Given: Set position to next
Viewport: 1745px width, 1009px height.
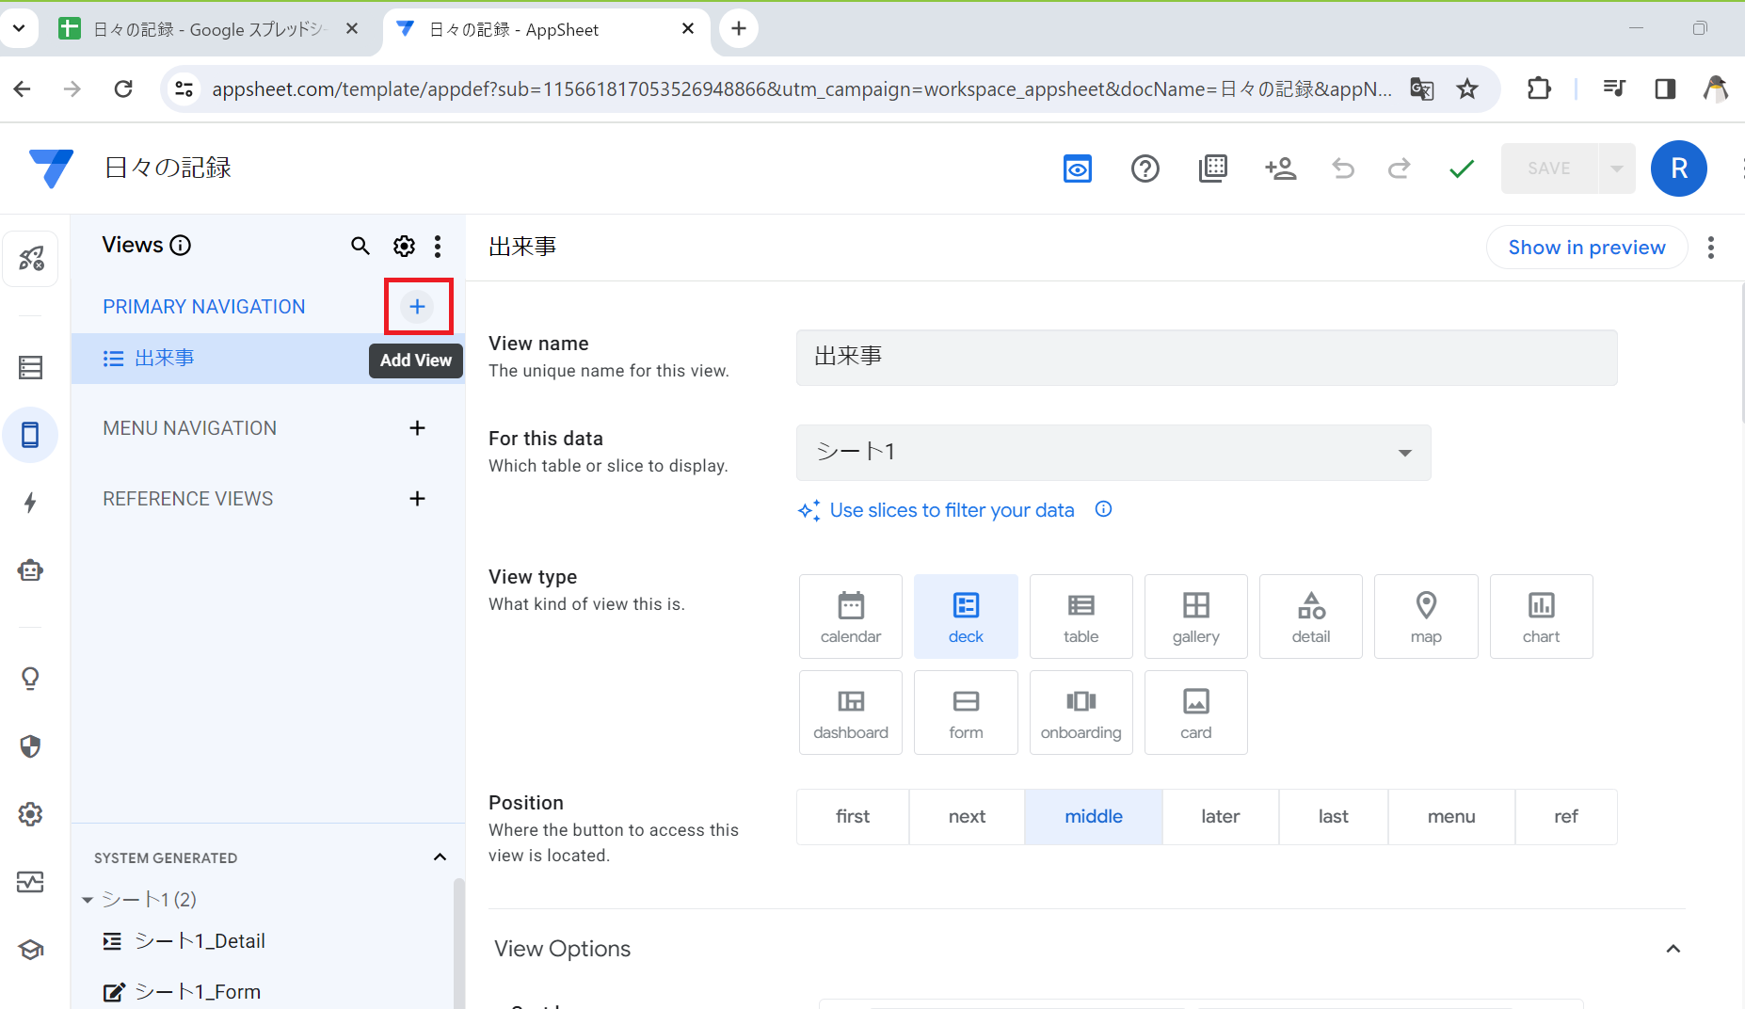Looking at the screenshot, I should tap(967, 817).
